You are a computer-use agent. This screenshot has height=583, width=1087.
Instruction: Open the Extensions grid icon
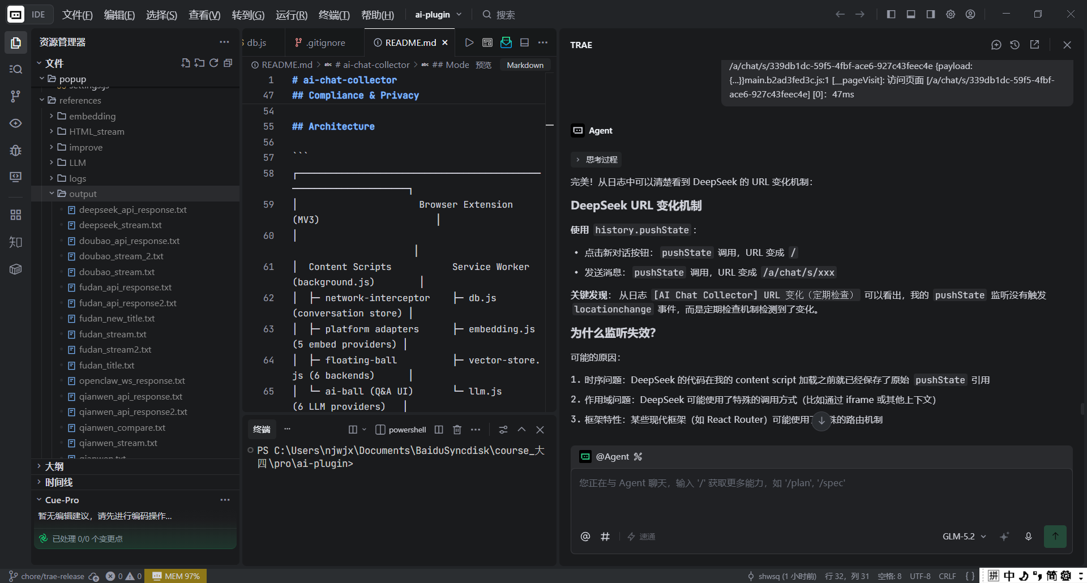pos(16,215)
